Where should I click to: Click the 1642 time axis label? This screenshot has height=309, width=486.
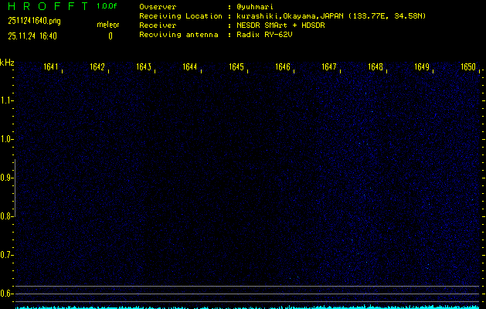[97, 67]
